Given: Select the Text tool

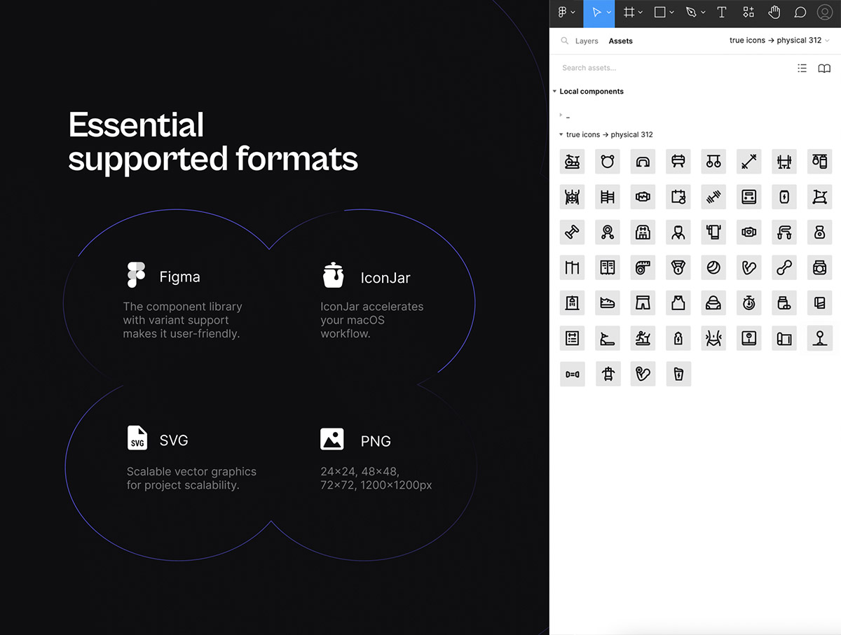Looking at the screenshot, I should (721, 13).
